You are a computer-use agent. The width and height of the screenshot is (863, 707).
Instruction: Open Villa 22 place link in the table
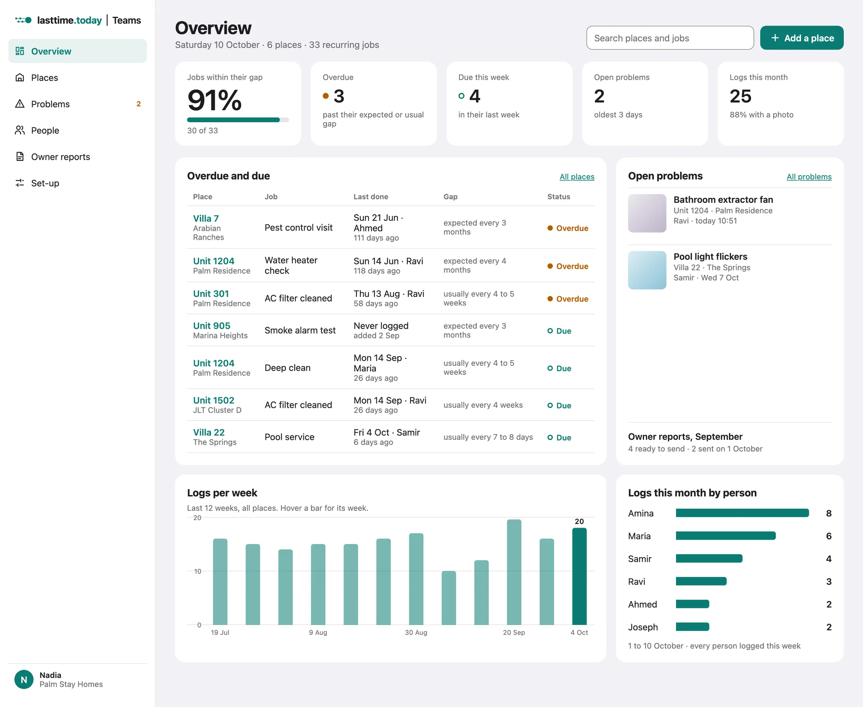click(x=209, y=433)
